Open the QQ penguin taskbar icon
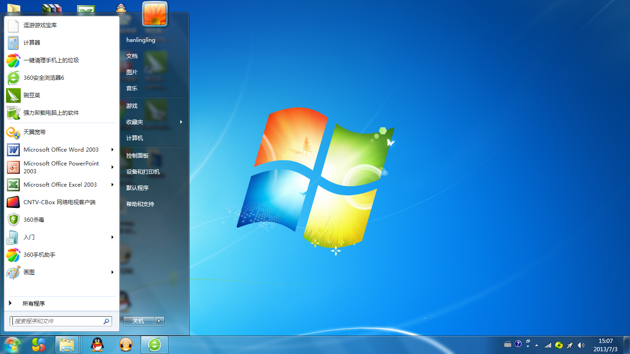Viewport: 630px width, 354px height. pos(97,345)
